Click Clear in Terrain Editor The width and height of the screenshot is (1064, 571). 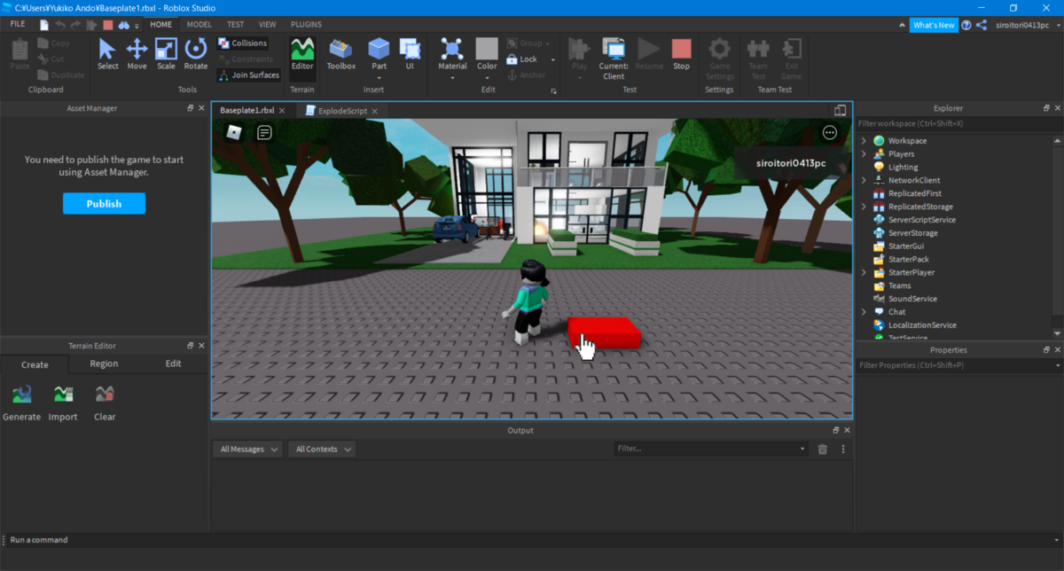pos(105,403)
